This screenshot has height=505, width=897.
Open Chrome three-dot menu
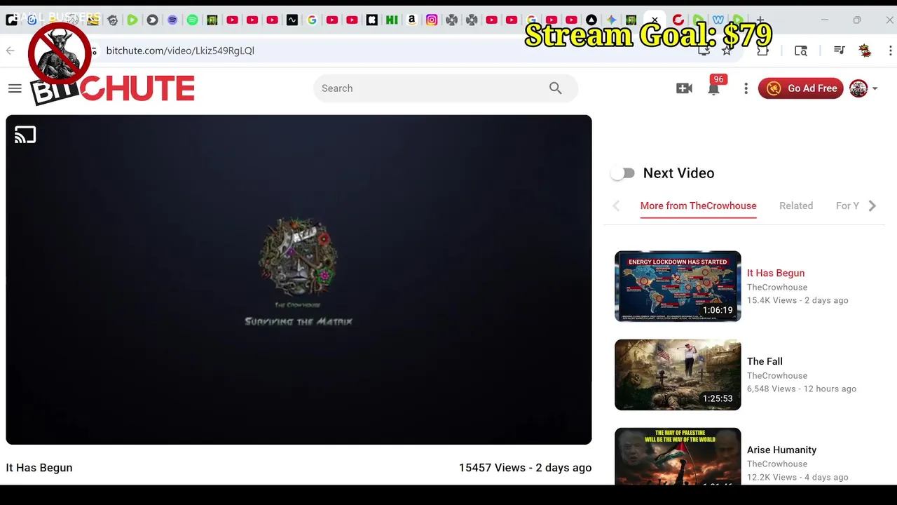click(891, 50)
